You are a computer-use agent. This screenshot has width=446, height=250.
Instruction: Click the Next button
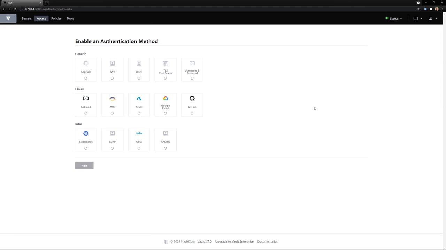pyautogui.click(x=84, y=166)
